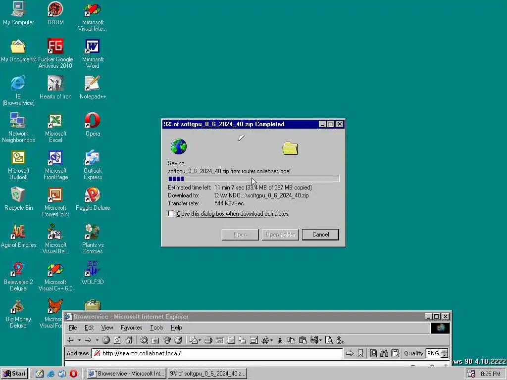507x380 pixels.
Task: Select the Recycle Bin icon
Action: (18, 199)
